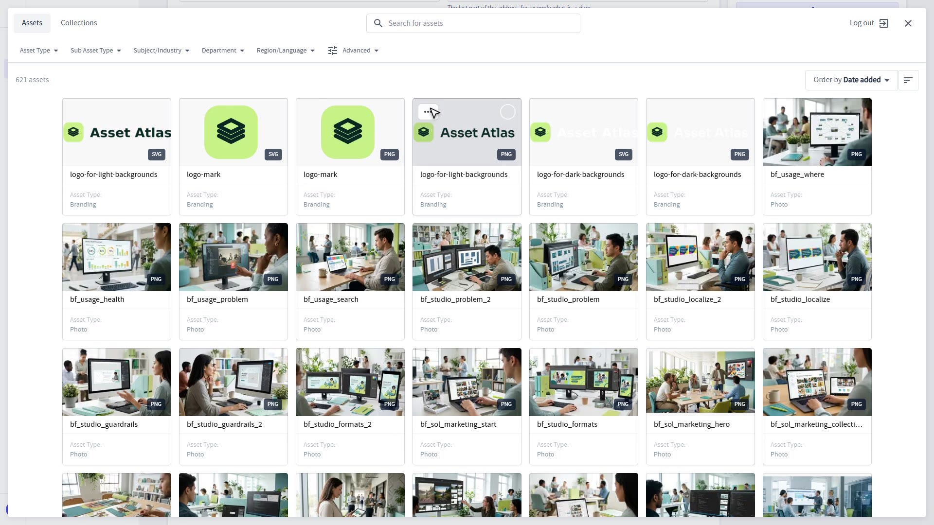Open the bf_studio_formats_2 thumbnail
Screen dimensions: 934x525
pyautogui.click(x=350, y=382)
